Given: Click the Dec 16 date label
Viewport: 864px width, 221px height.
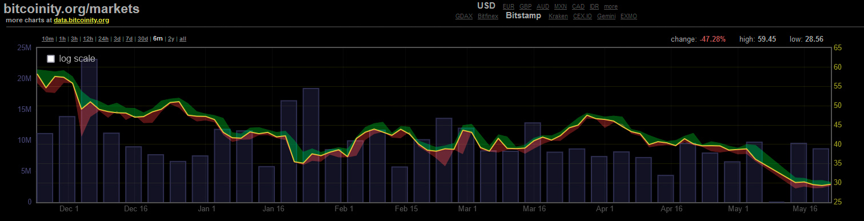Looking at the screenshot, I should (135, 209).
